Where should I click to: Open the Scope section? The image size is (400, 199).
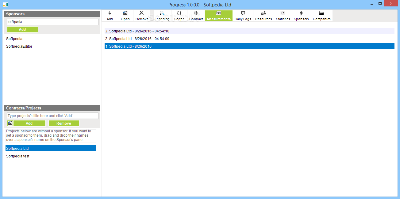(x=179, y=16)
